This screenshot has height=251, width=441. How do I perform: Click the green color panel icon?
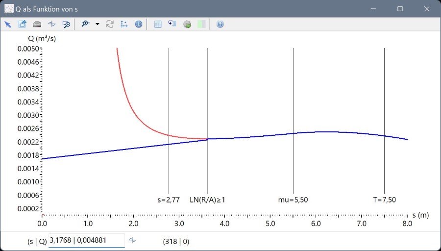201,24
